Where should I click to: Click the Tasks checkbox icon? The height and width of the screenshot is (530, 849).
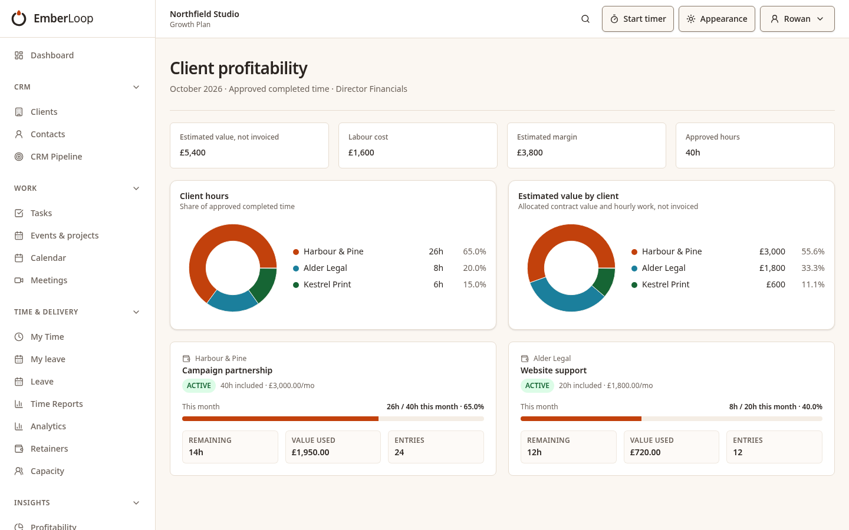[19, 213]
